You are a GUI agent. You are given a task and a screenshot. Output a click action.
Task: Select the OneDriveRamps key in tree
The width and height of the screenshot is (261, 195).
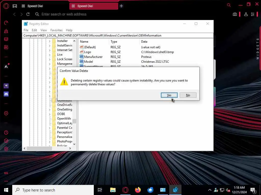(65, 105)
